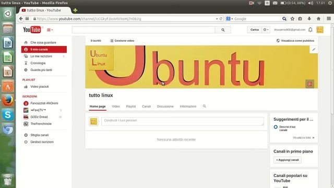Select the Descrivi il tuo canale radio

pos(276,127)
